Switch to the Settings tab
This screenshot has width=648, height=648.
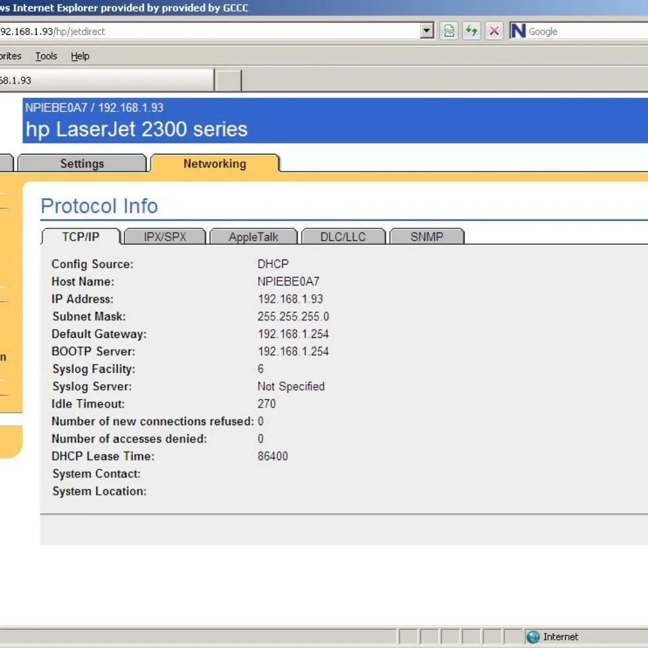82,163
